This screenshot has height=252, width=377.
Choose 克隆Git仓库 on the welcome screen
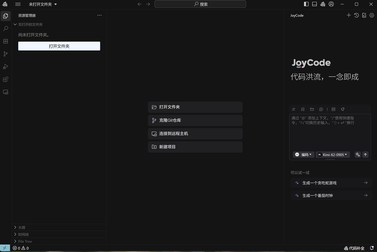point(195,120)
